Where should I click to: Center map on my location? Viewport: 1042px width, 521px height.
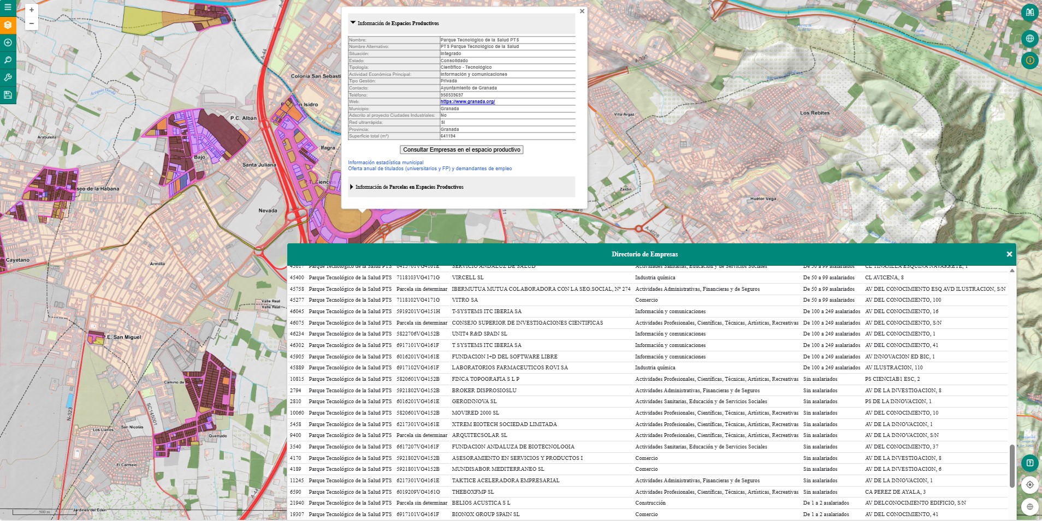click(1029, 484)
